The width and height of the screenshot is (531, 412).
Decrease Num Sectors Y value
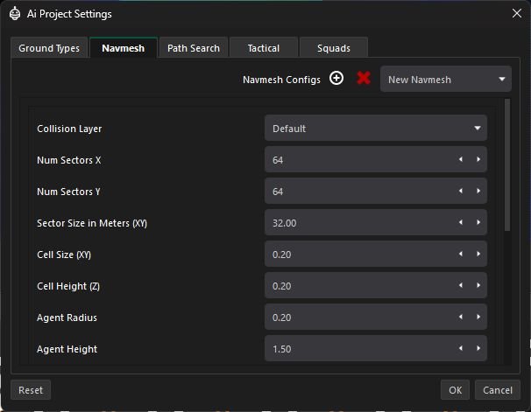click(x=461, y=191)
